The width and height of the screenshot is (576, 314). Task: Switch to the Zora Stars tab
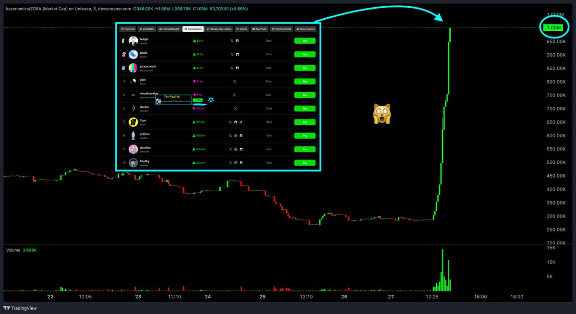point(147,29)
